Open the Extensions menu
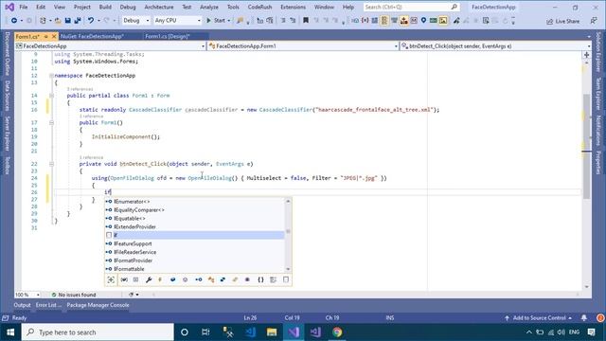The width and height of the screenshot is (606, 341). 293,7
